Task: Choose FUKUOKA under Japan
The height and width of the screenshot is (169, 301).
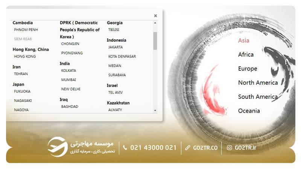Action: click(22, 91)
